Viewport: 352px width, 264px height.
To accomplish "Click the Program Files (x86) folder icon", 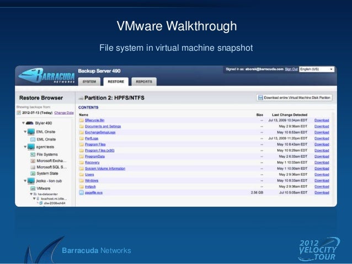I will tap(82, 150).
